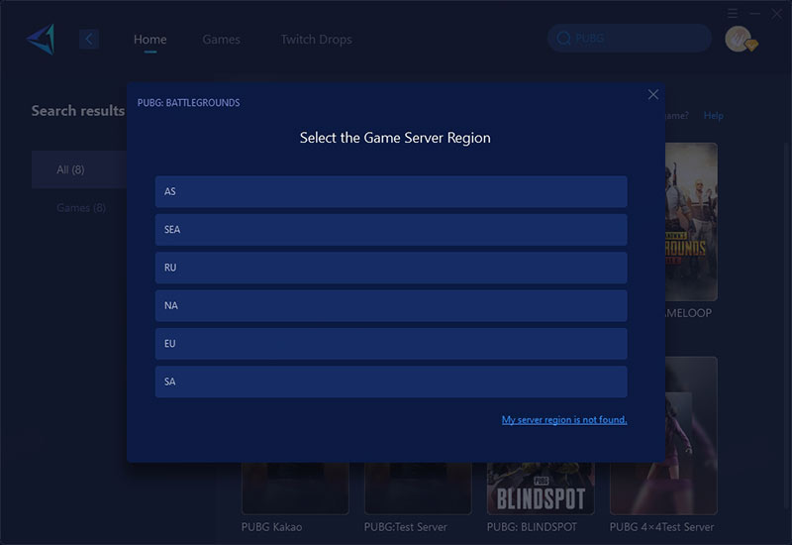Image resolution: width=792 pixels, height=545 pixels.
Task: Close the server region dialog
Action: pos(653,94)
